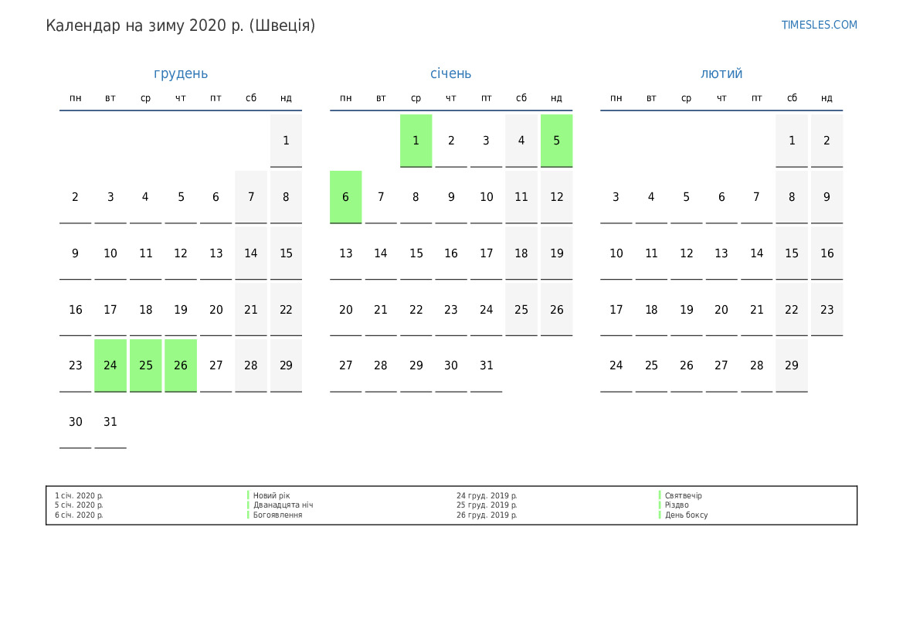
Task: Click January 15 in the січень calendar
Action: pyautogui.click(x=416, y=253)
